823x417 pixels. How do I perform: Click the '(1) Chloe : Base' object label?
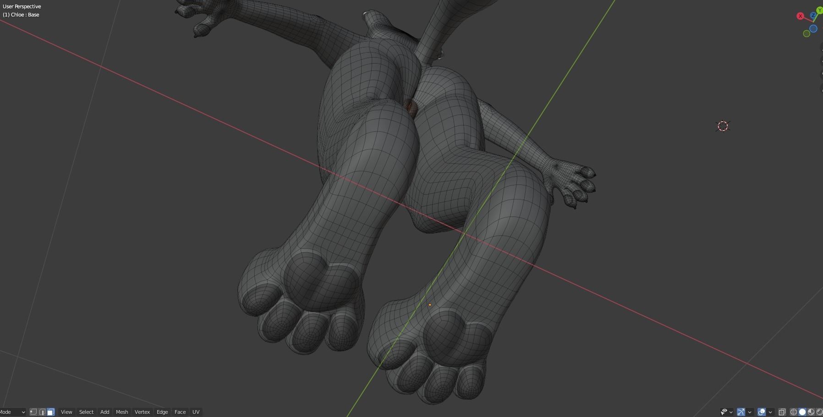[21, 15]
